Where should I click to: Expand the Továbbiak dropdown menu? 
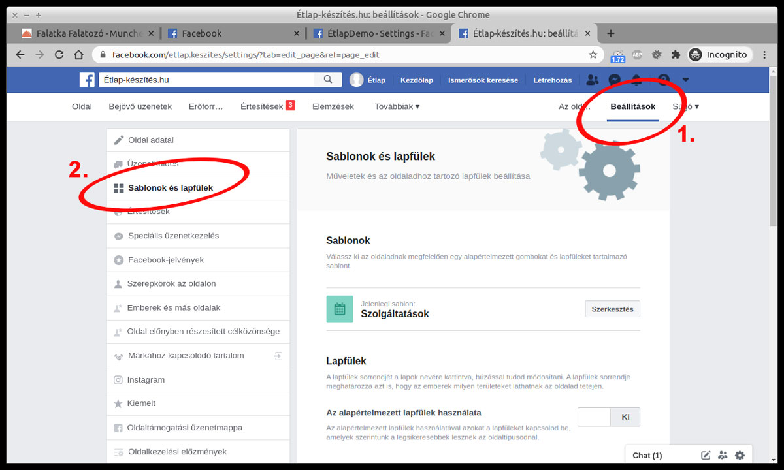coord(397,106)
